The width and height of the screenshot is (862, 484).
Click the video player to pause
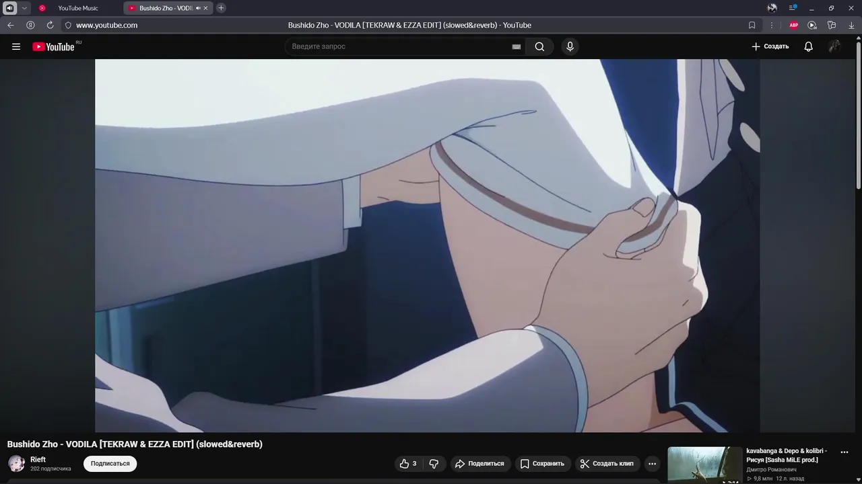point(428,245)
